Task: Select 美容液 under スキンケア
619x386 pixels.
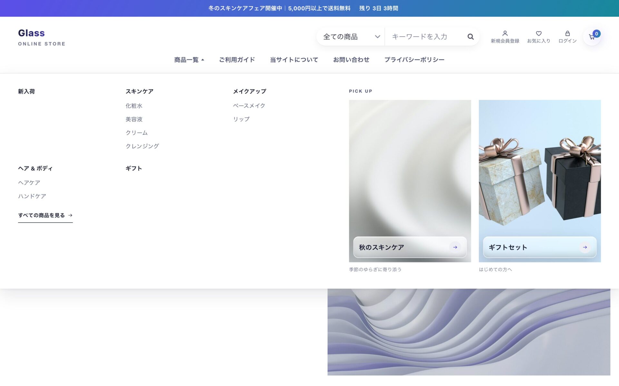Action: pyautogui.click(x=134, y=119)
